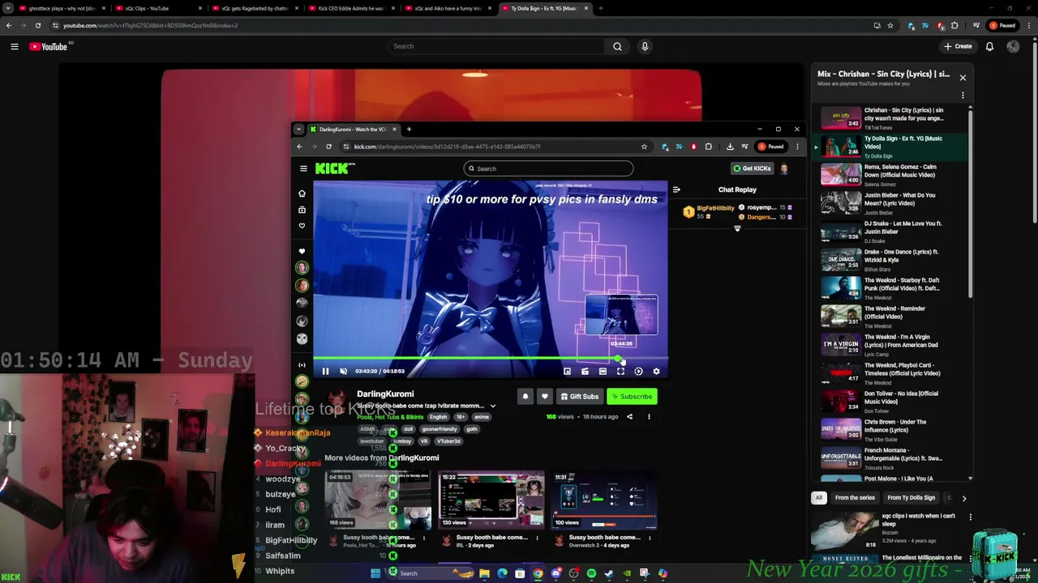The width and height of the screenshot is (1038, 583).
Task: Expand the chat leaderboard arrow
Action: (737, 228)
